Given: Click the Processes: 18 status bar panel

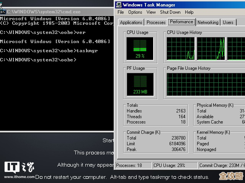Looking at the screenshot, I should 132,165.
